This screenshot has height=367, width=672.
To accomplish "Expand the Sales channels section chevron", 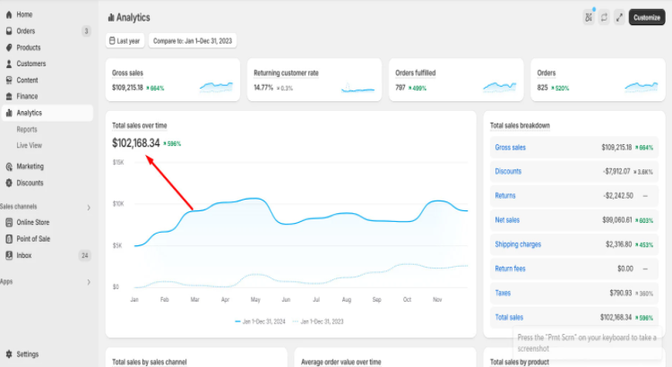I will 89,208.
